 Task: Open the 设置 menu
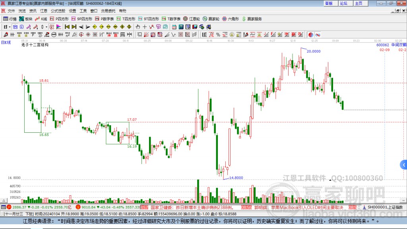72,11
